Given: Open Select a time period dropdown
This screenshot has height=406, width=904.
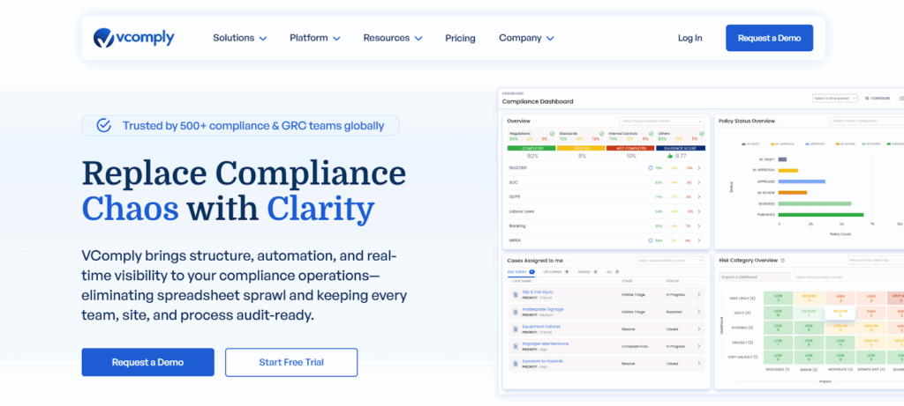Looking at the screenshot, I should (x=834, y=99).
